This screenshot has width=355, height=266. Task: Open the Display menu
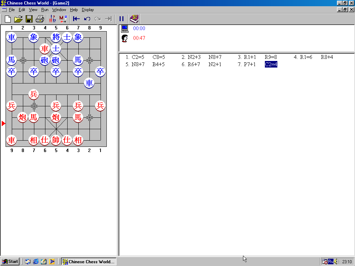88,10
